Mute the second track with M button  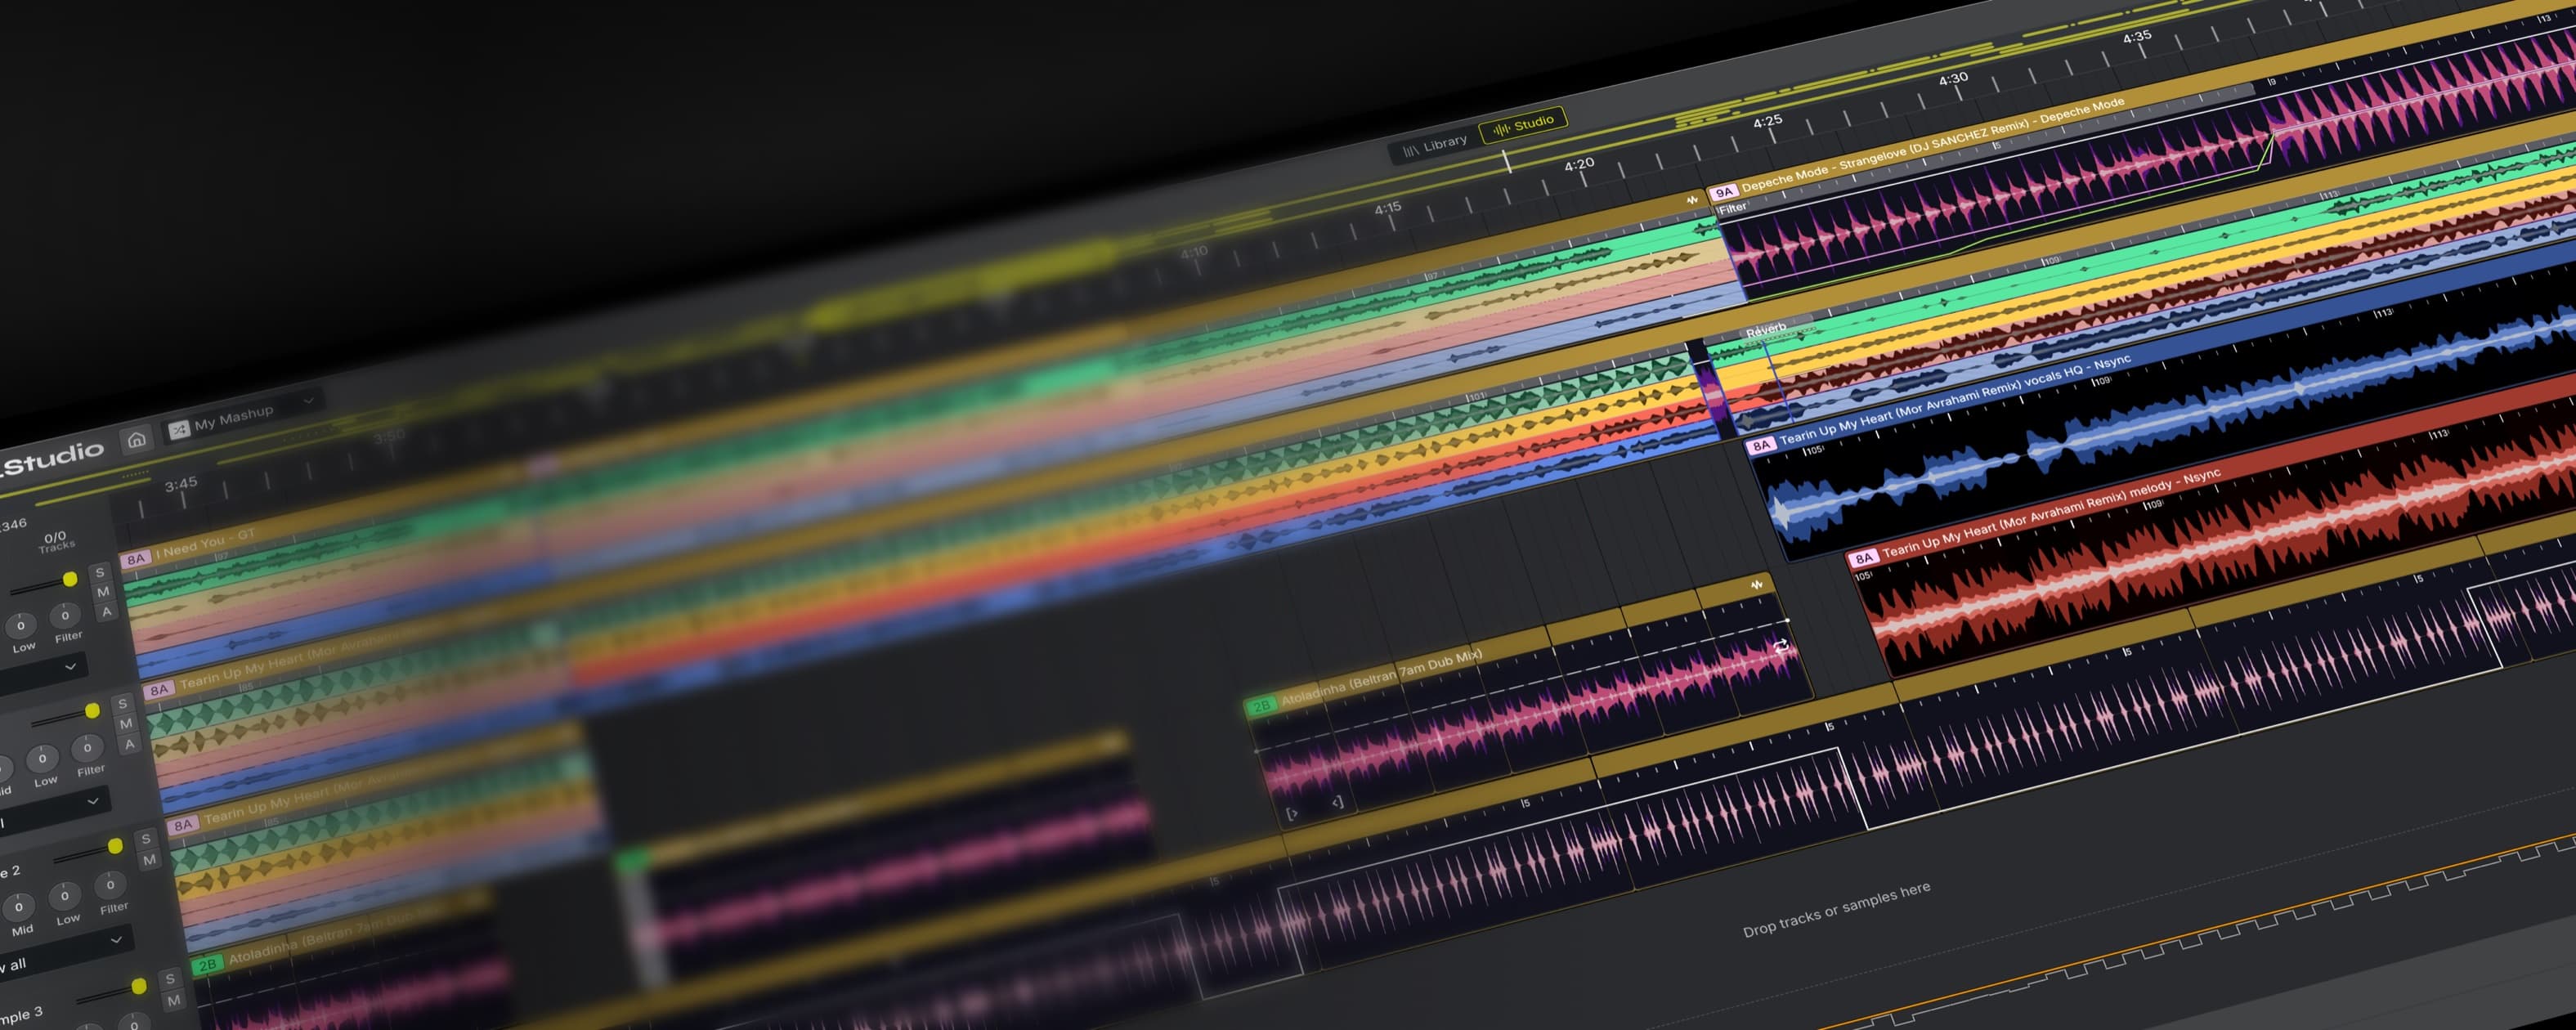126,724
